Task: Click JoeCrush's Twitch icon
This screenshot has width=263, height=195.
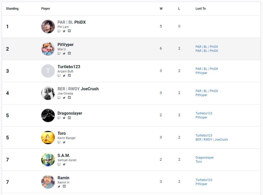Action: [59, 98]
